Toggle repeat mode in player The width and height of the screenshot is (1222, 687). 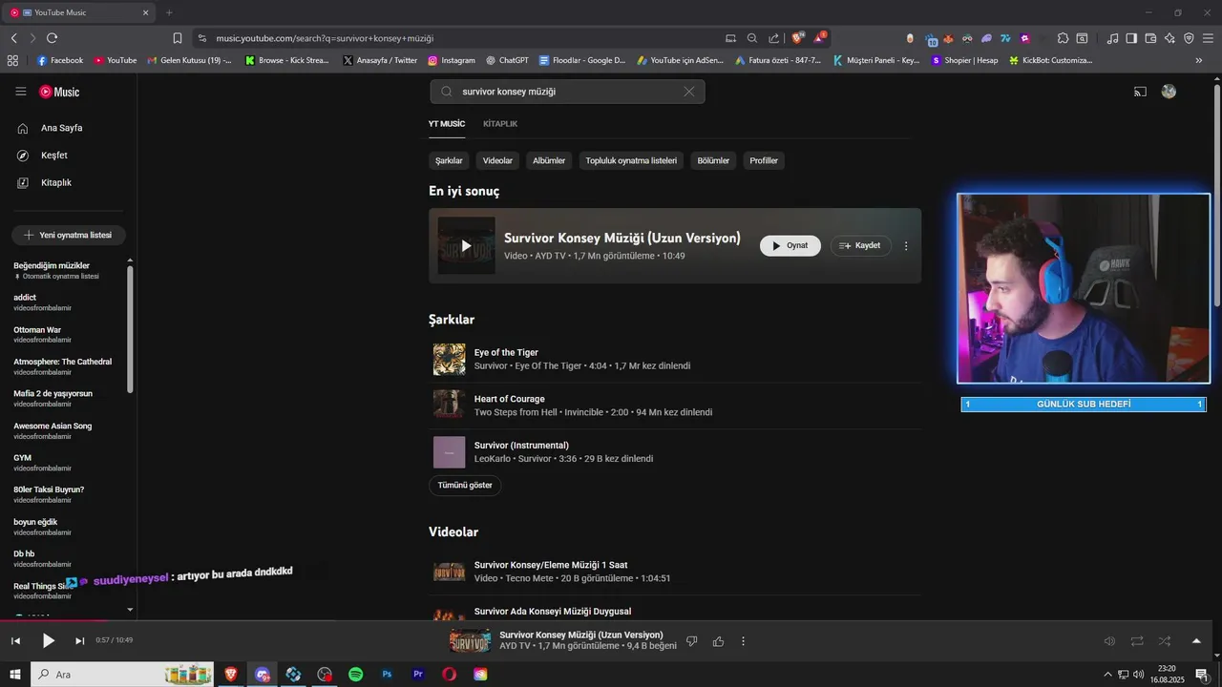pyautogui.click(x=1137, y=641)
